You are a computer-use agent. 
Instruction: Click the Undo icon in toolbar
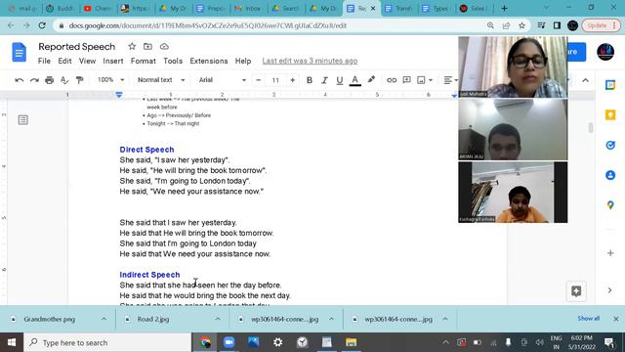pyautogui.click(x=19, y=80)
